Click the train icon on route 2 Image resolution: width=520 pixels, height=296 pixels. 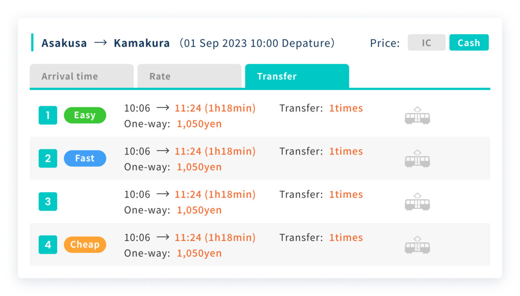click(417, 159)
